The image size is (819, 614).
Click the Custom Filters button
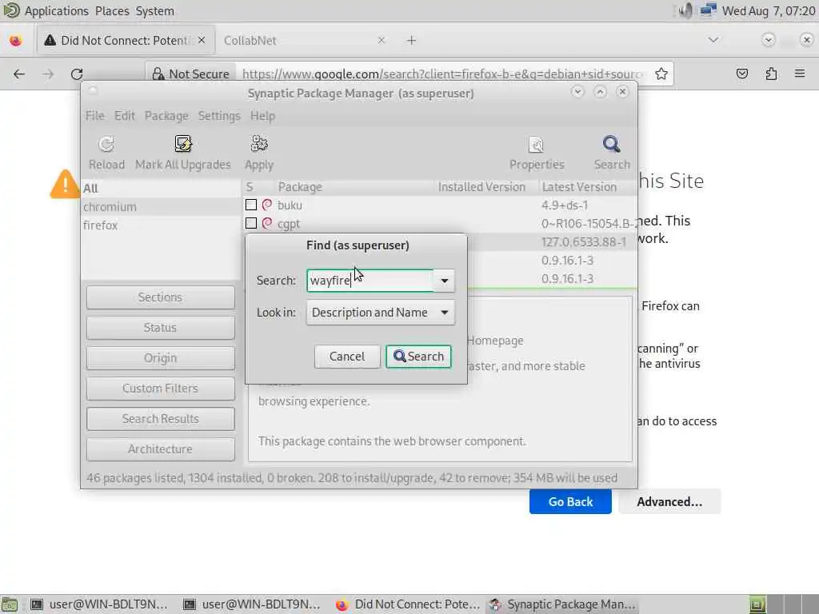(160, 388)
